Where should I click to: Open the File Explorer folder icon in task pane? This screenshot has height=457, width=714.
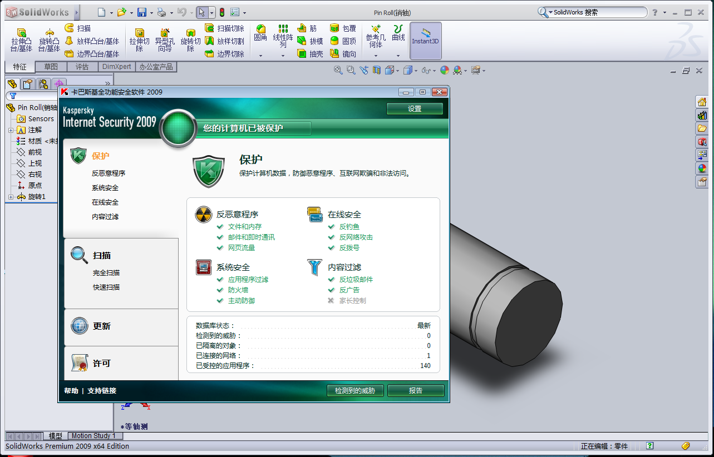(702, 128)
